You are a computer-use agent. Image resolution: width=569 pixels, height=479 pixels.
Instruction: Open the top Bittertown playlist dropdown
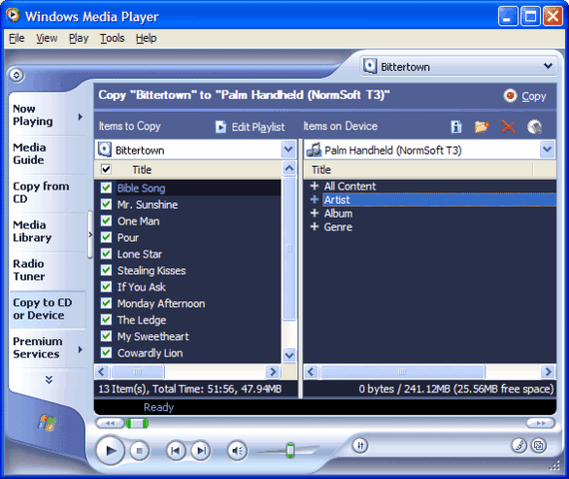pos(548,66)
